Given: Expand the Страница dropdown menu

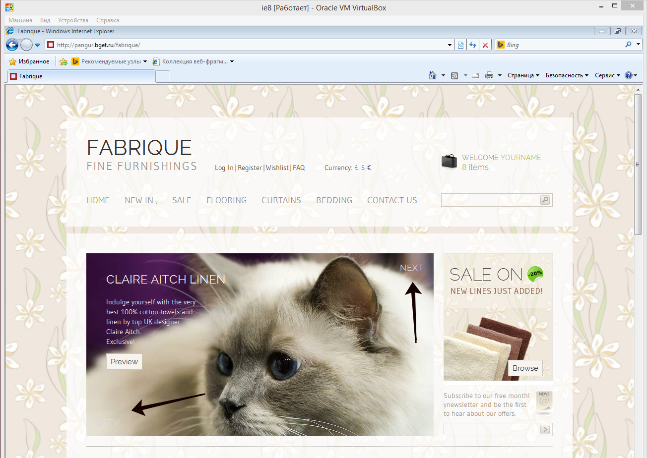Looking at the screenshot, I should pos(523,75).
